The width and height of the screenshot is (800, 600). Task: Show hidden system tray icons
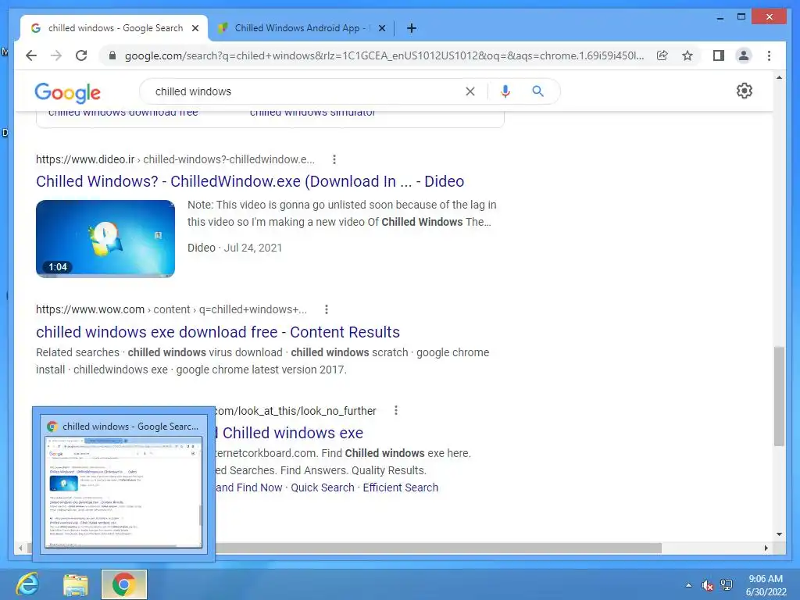pos(688,585)
